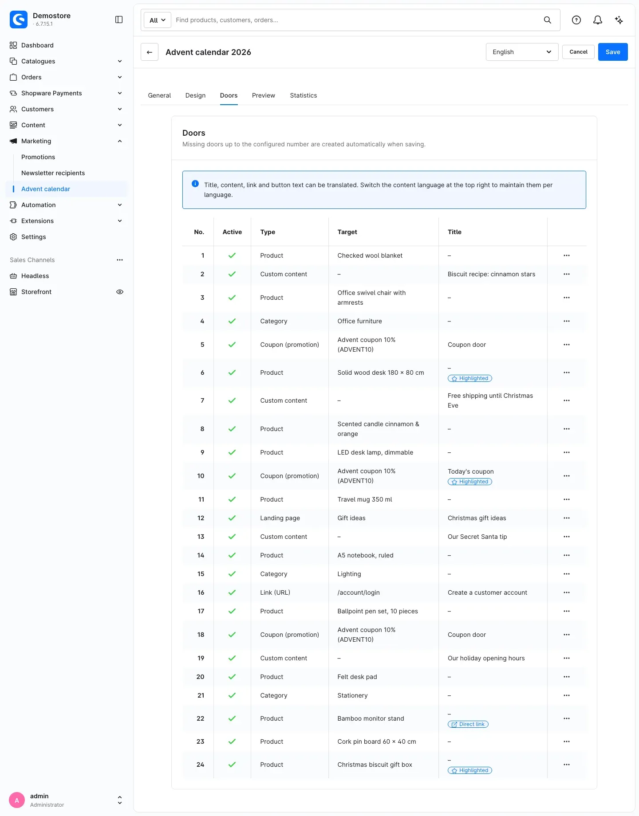Click the search magnifier icon
Viewport: 639px width, 816px height.
[x=548, y=20]
